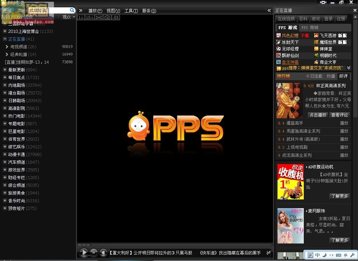Toggle the IME soft keyboard icon
This screenshot has height=261, width=358.
coord(339,255)
